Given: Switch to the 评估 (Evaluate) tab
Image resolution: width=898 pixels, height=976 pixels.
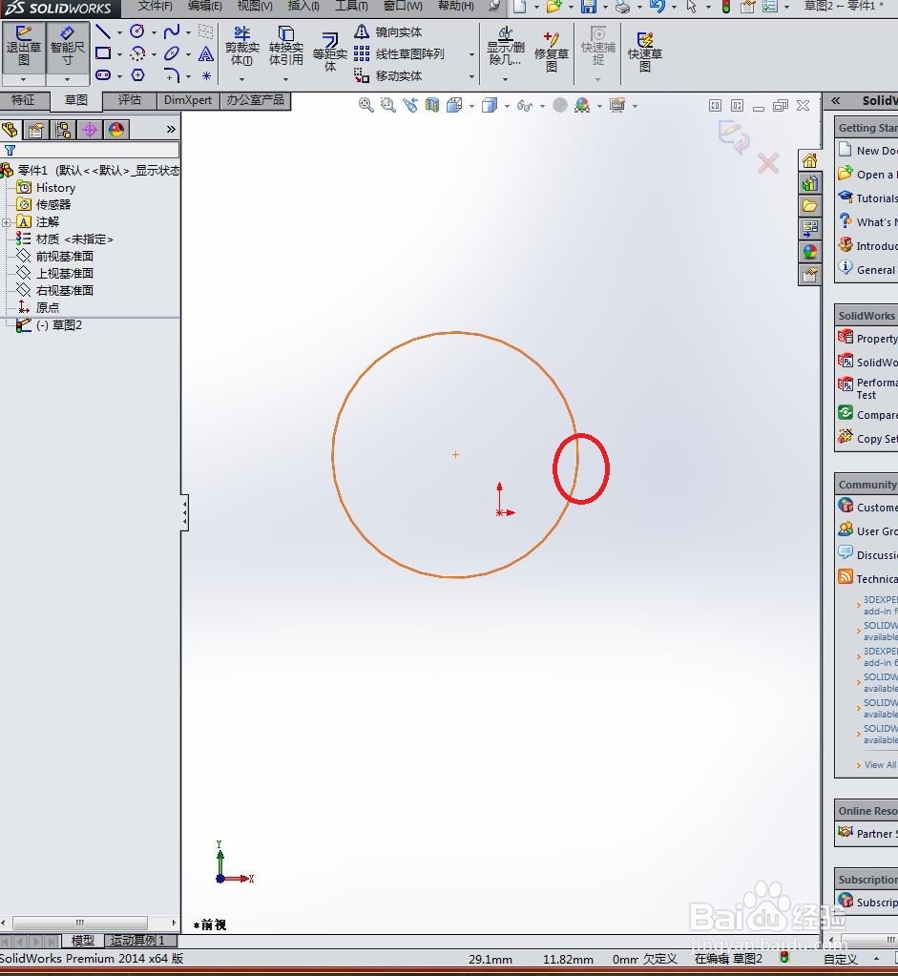Looking at the screenshot, I should click(130, 99).
